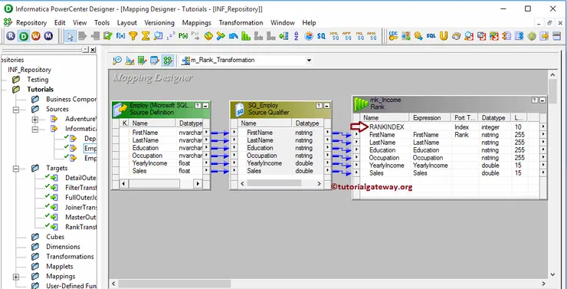Add an XML Source Qualifier transformation
The height and width of the screenshot is (289, 567).
[334, 36]
